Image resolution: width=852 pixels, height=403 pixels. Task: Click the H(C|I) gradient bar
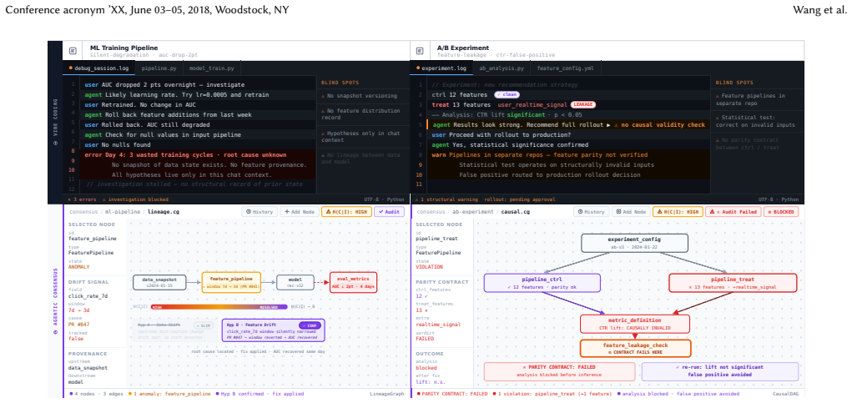click(x=222, y=307)
